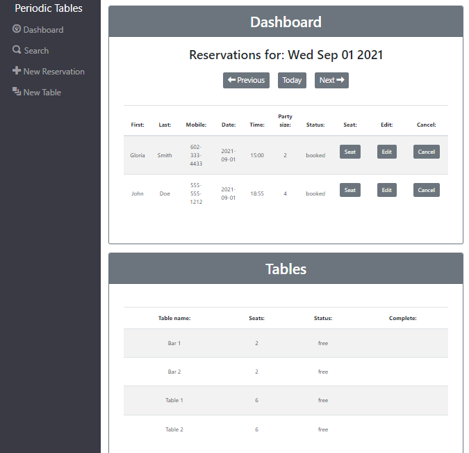Click party size '4' in John's row
This screenshot has height=453, width=469.
pyautogui.click(x=285, y=193)
